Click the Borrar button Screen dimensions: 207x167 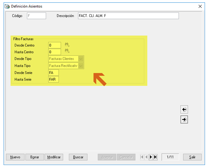pos(34,157)
